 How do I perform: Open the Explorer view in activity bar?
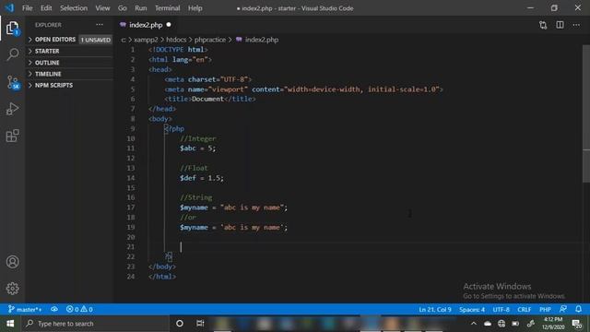[x=12, y=29]
